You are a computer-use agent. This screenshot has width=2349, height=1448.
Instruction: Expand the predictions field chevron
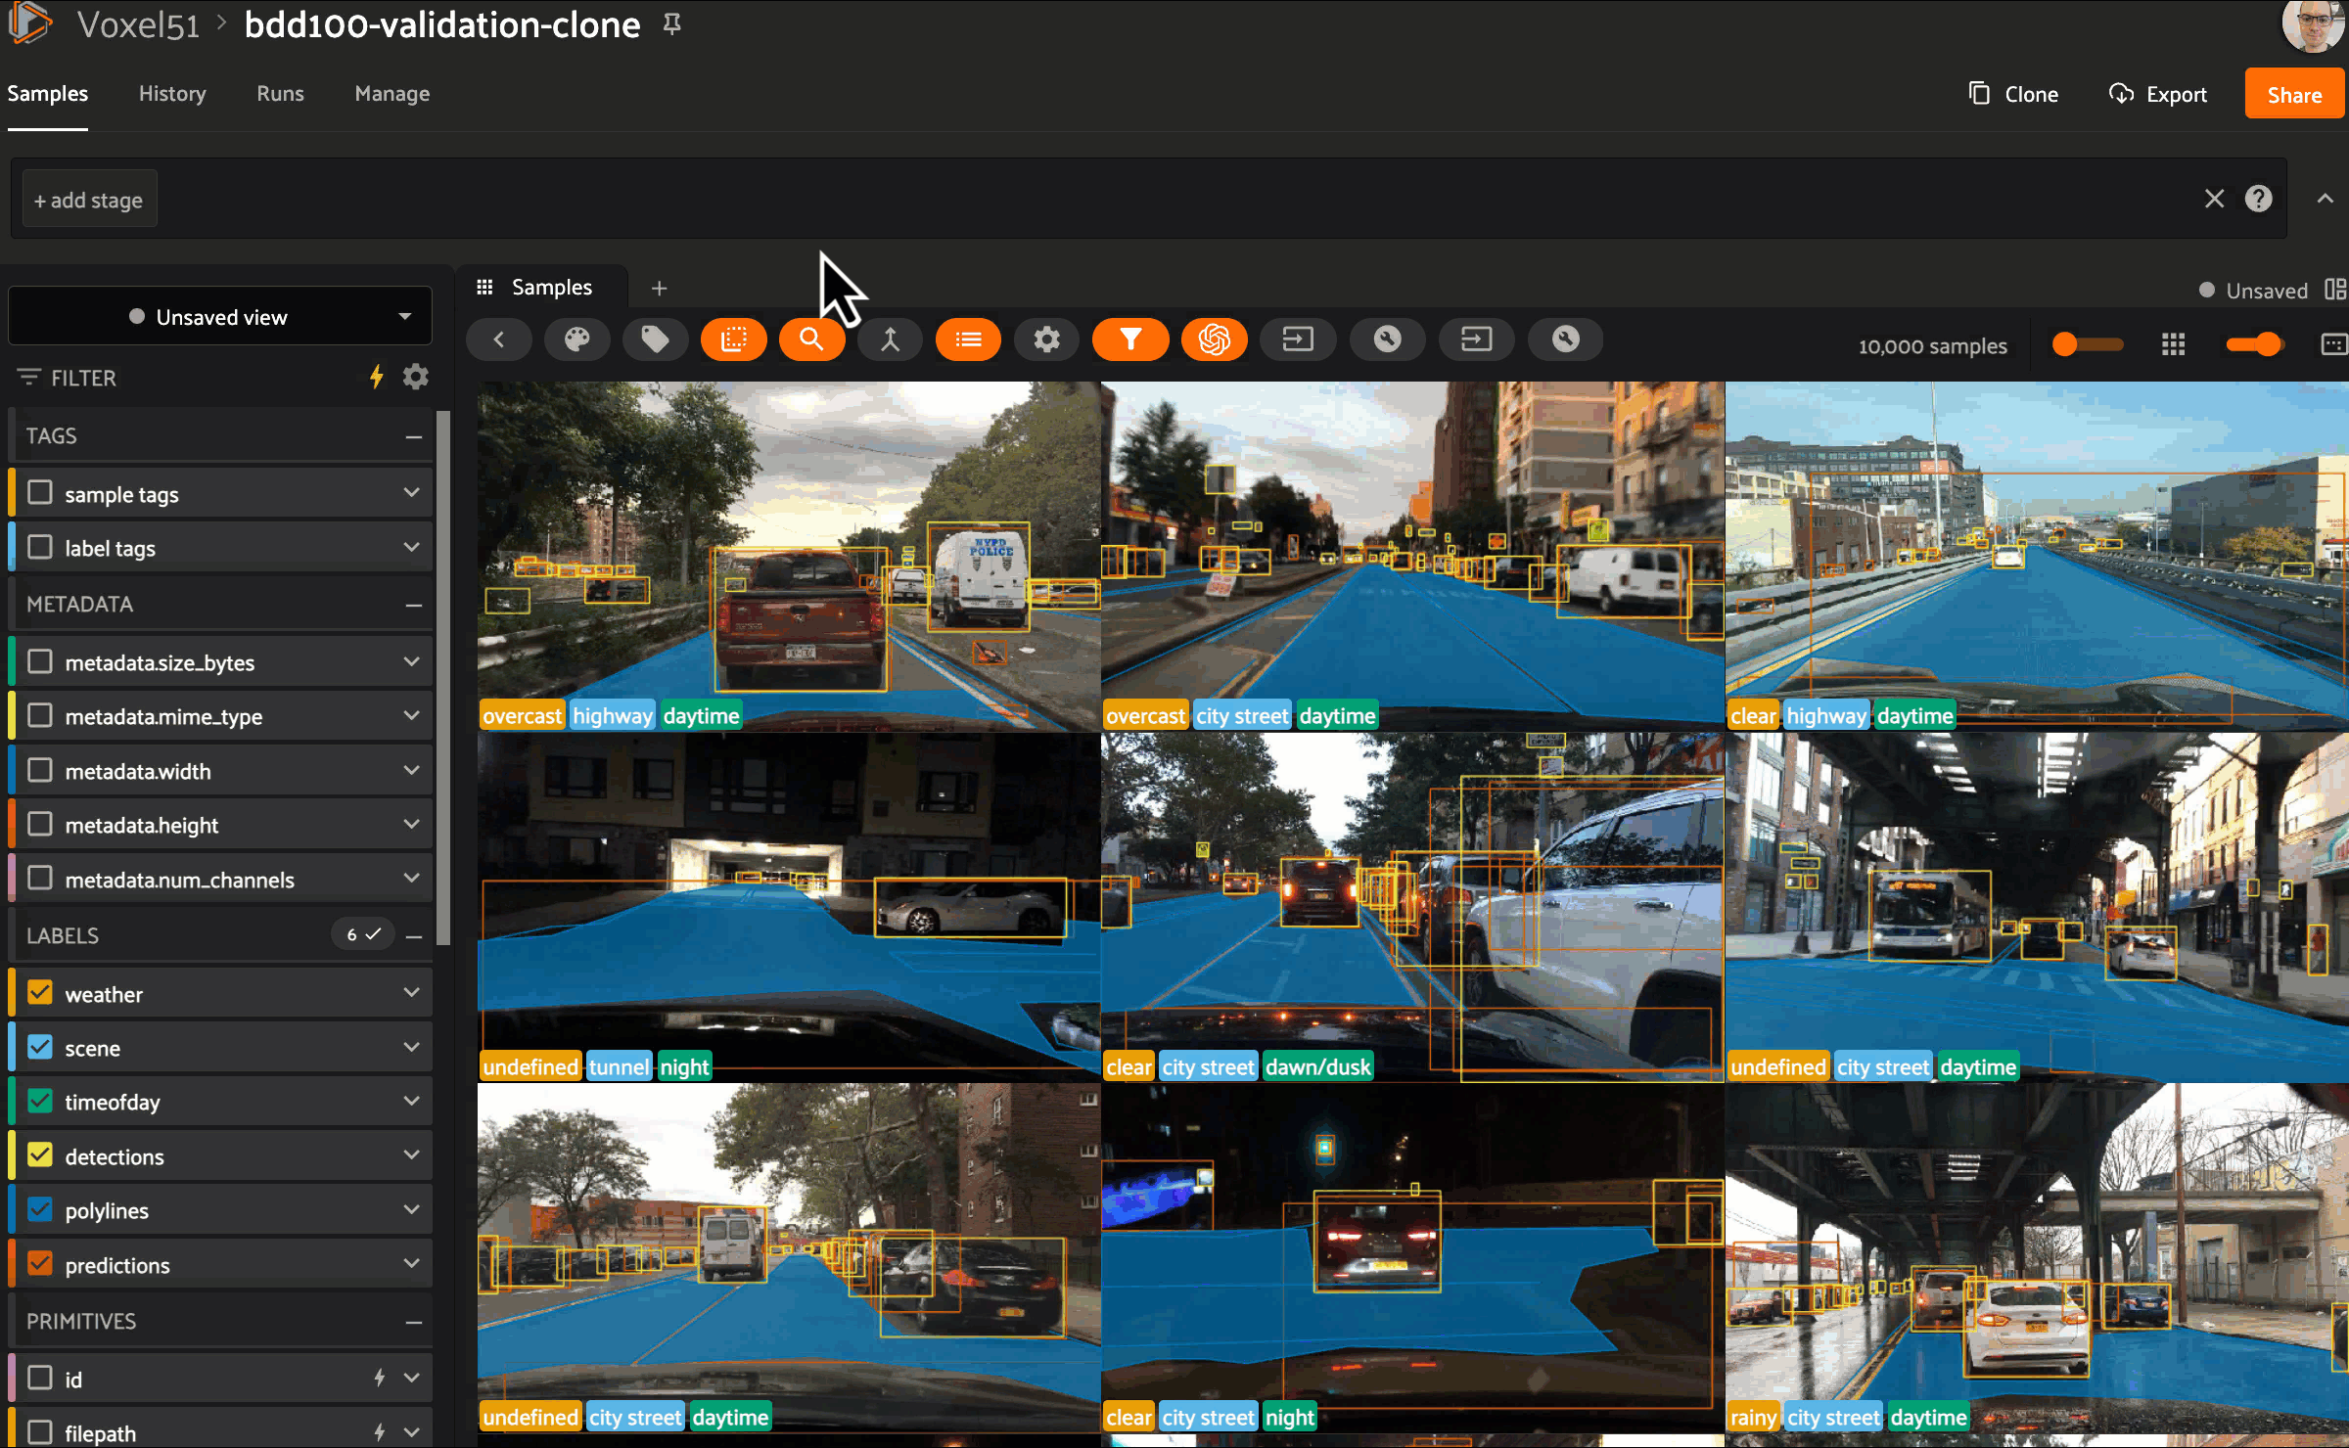411,1264
